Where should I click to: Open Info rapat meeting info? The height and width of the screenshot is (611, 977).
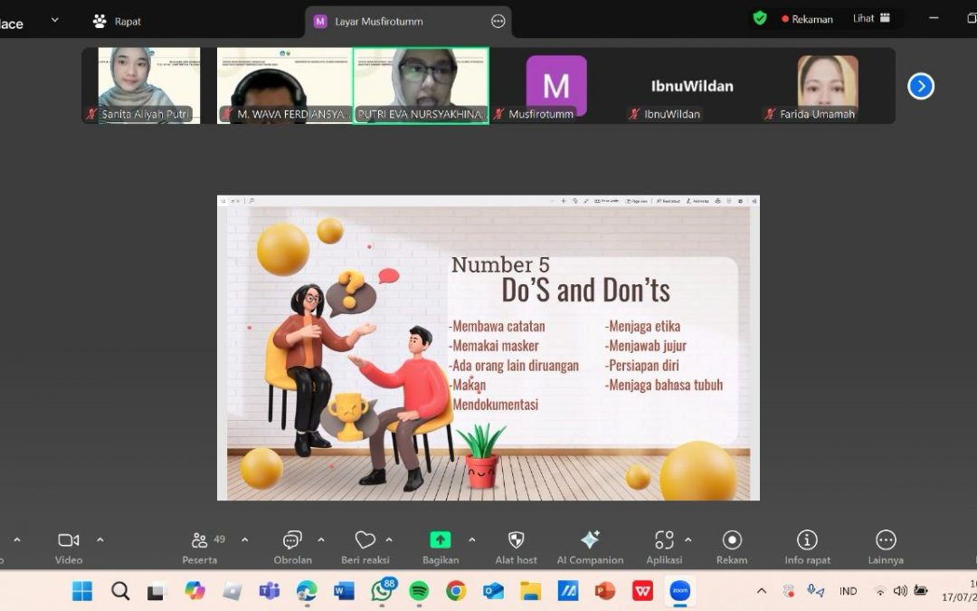point(807,541)
